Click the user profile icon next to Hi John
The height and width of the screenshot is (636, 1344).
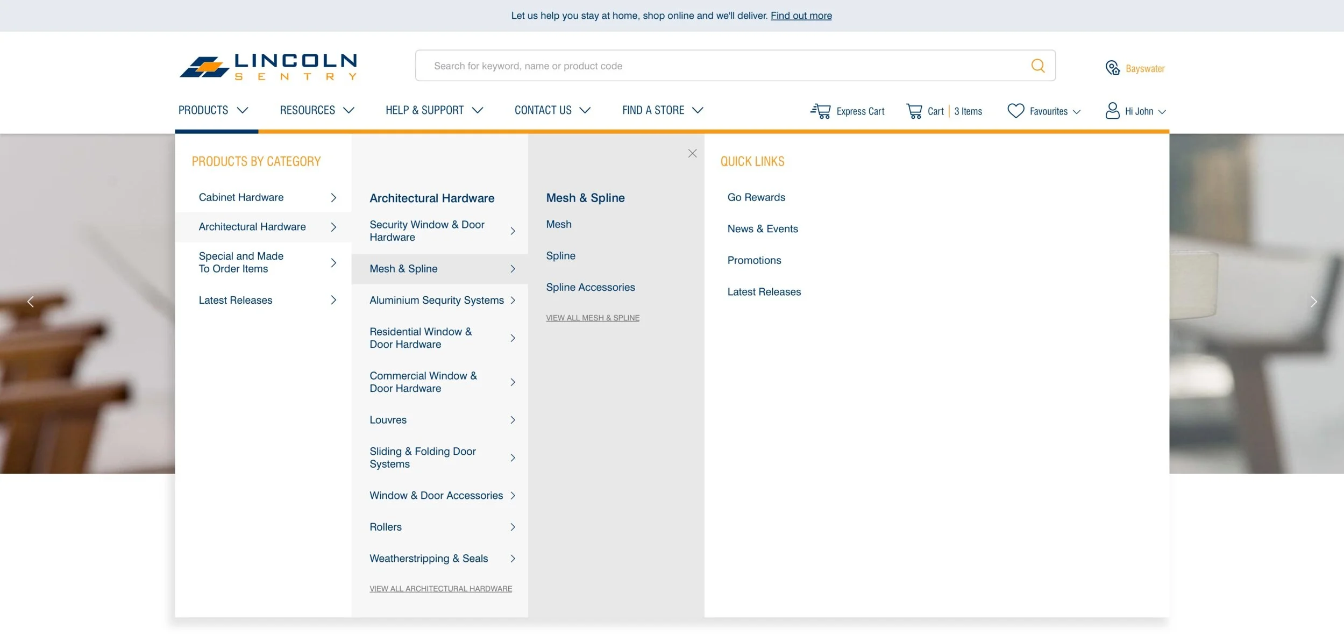[1112, 111]
